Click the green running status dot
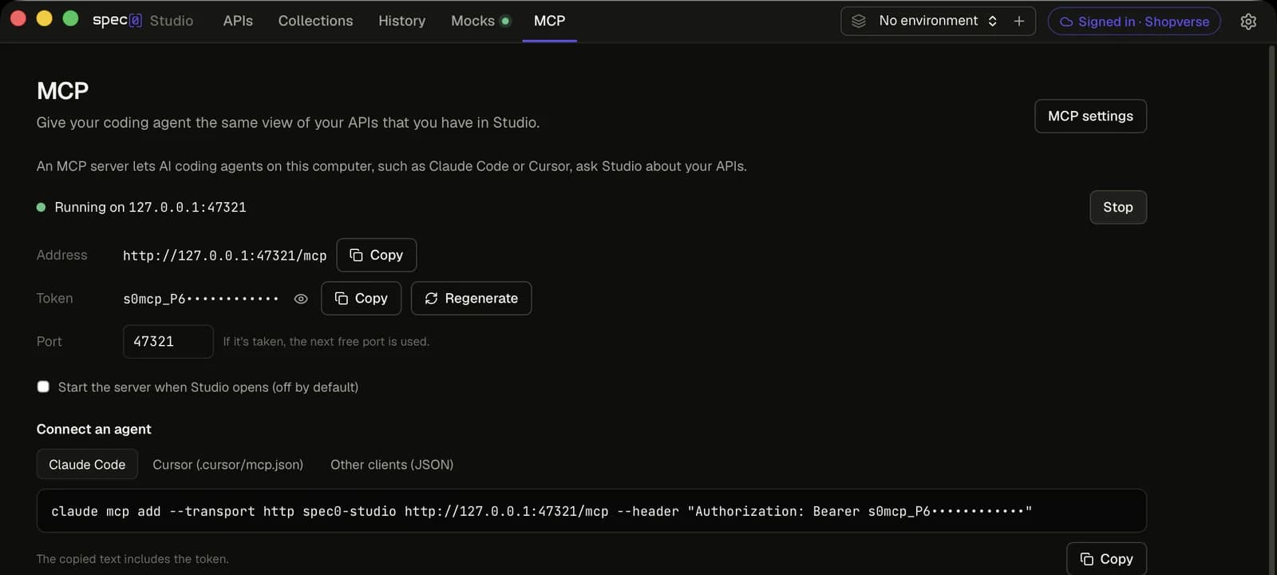 pos(41,208)
